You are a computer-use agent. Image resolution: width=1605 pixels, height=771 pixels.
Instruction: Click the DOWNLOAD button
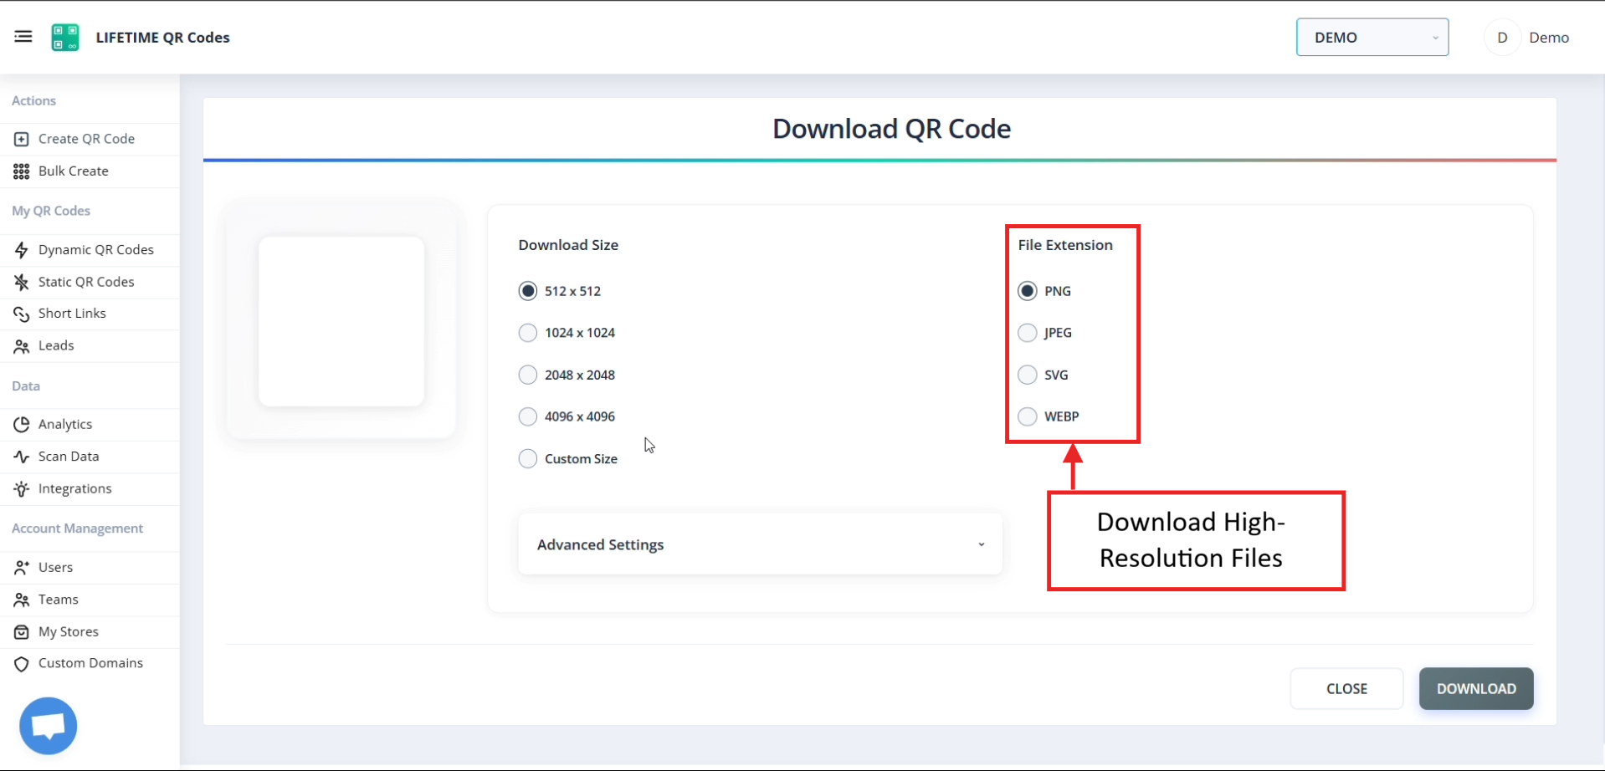pyautogui.click(x=1475, y=688)
